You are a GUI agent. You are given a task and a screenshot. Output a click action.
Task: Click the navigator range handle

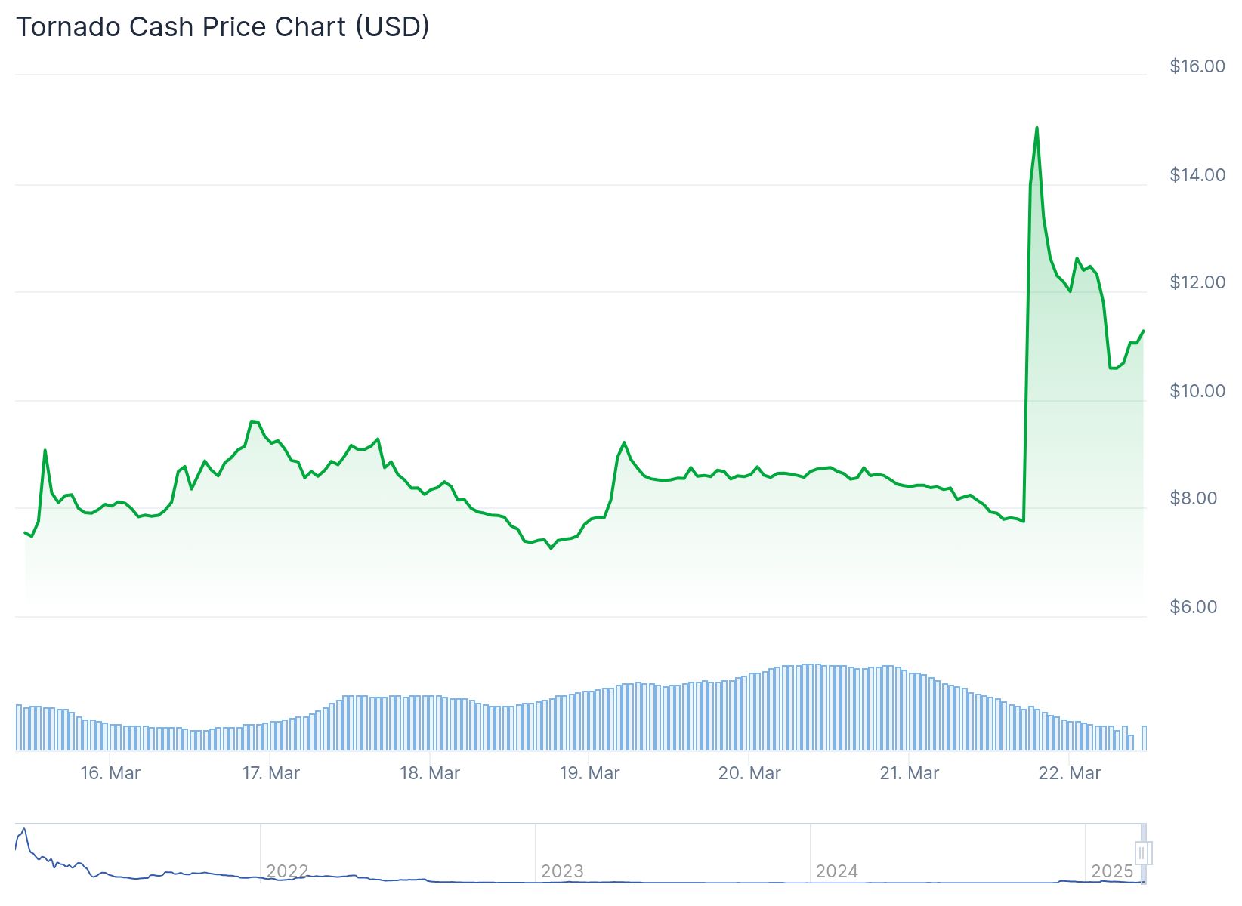pos(1142,853)
